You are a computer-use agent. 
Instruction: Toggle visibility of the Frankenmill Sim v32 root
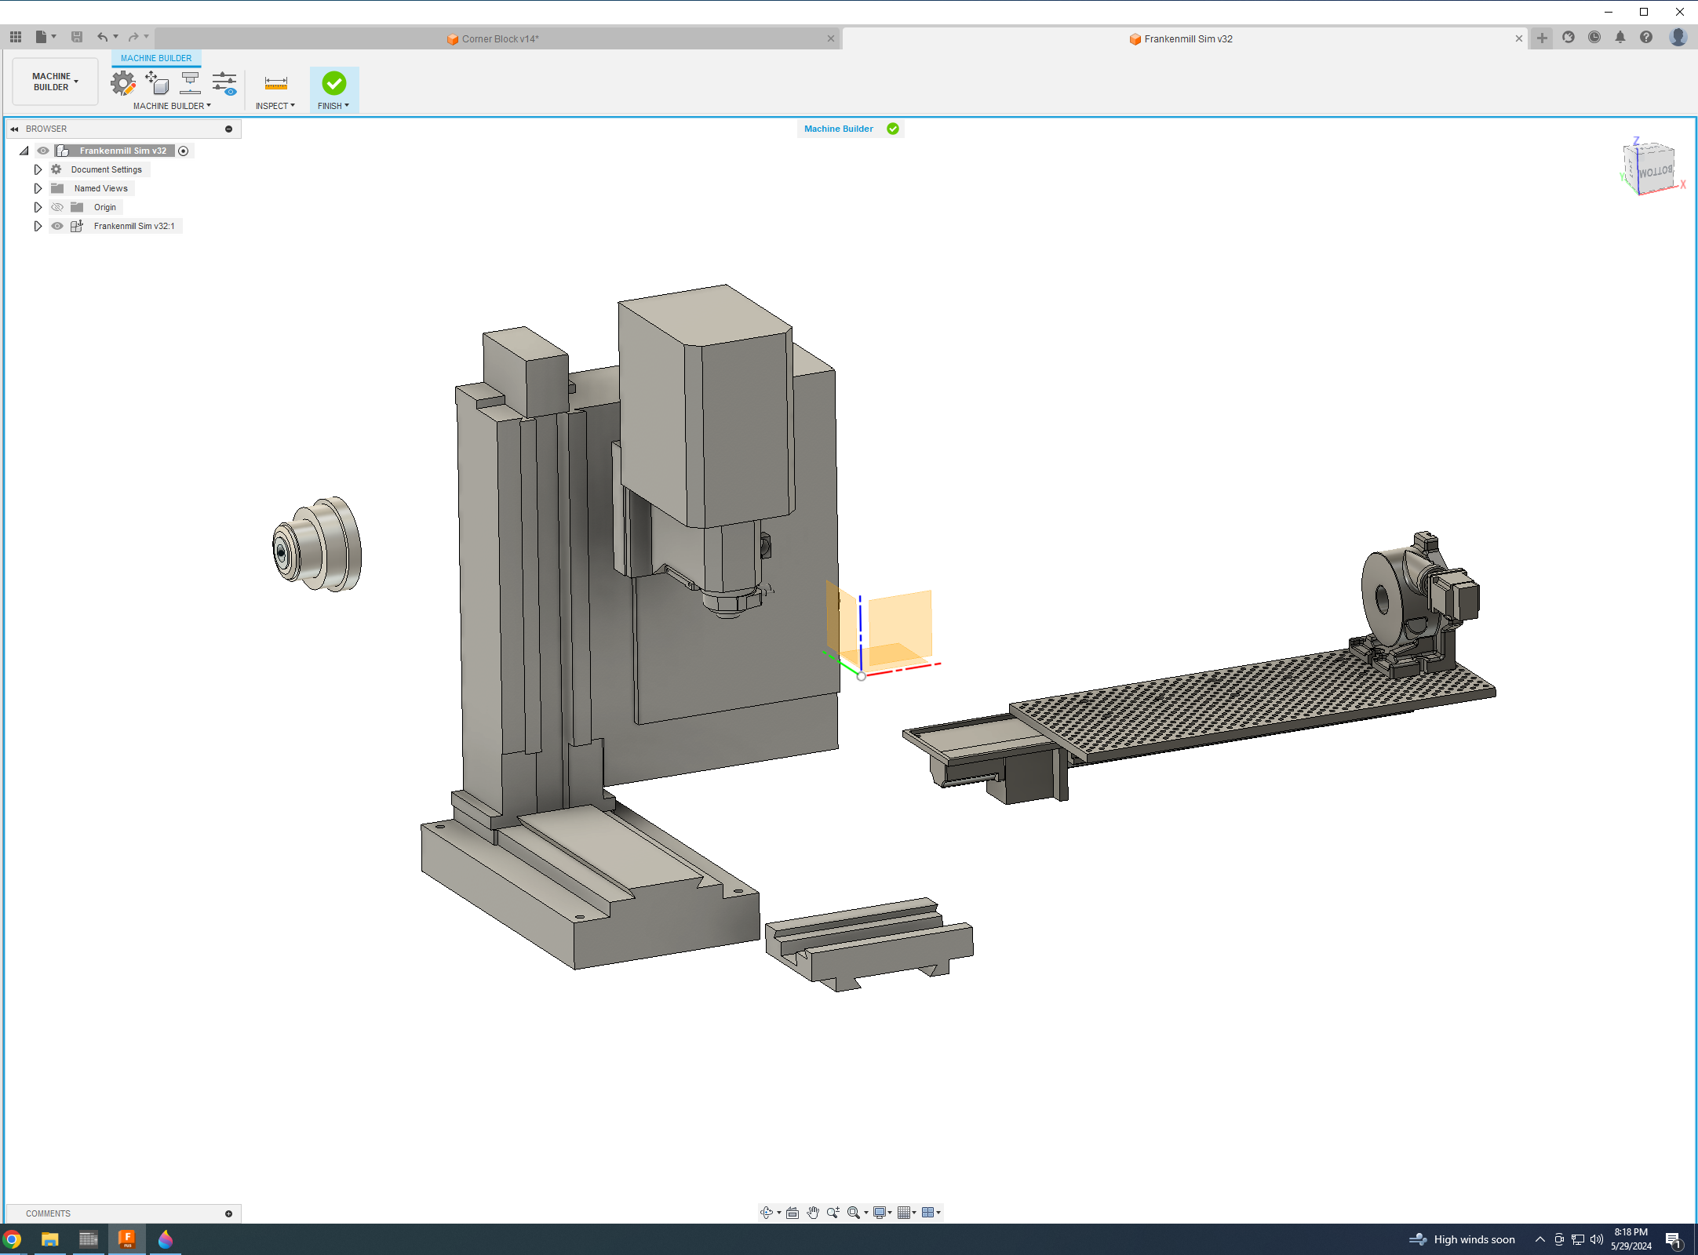click(43, 151)
